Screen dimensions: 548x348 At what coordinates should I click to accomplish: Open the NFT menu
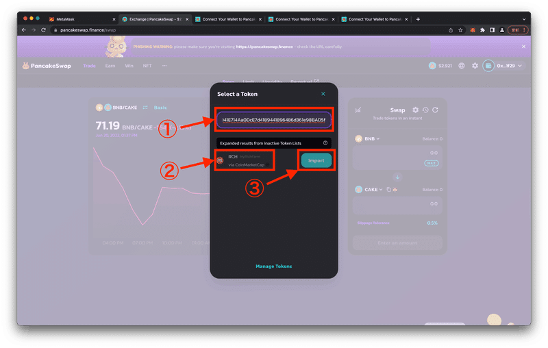[147, 66]
